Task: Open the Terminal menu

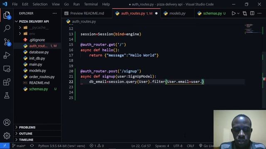Action: pyautogui.click(x=91, y=4)
